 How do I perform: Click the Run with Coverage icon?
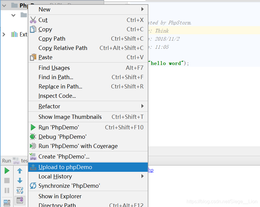pos(33,146)
